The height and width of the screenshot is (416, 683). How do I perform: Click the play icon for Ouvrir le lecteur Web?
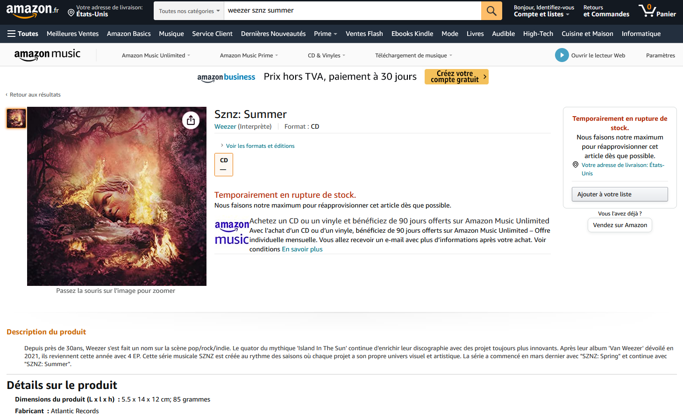pyautogui.click(x=562, y=55)
